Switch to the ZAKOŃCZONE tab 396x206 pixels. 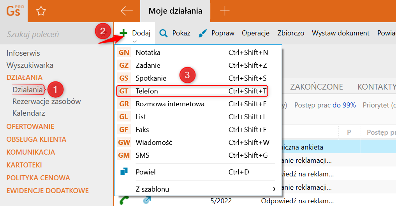click(317, 86)
